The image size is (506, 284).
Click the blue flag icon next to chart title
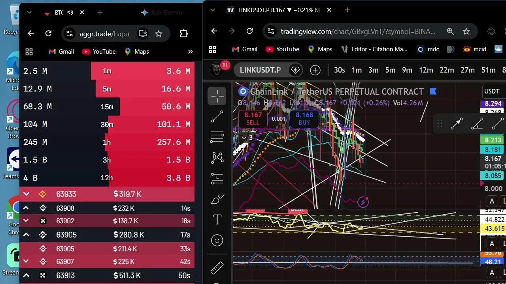pyautogui.click(x=433, y=92)
